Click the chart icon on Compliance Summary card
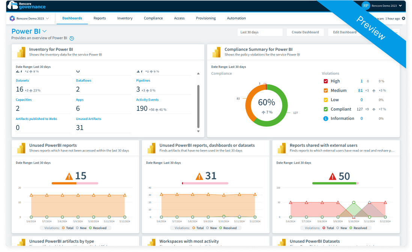 coord(216,52)
